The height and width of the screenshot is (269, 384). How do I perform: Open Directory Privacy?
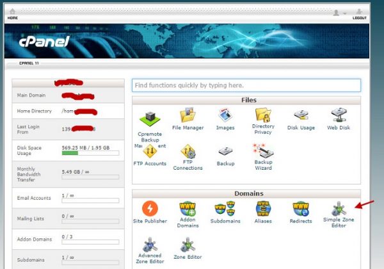click(263, 115)
